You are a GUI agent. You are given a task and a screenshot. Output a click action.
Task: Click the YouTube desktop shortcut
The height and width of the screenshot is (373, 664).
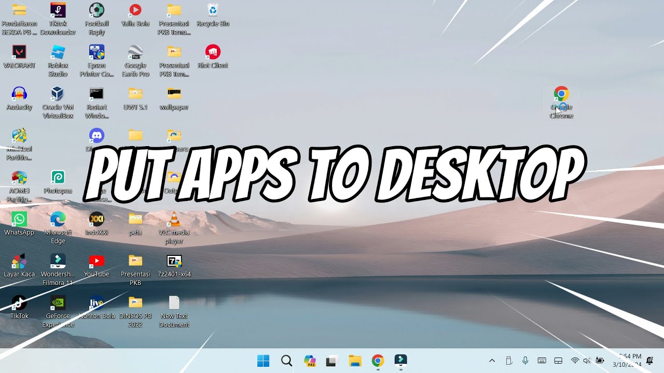96,266
